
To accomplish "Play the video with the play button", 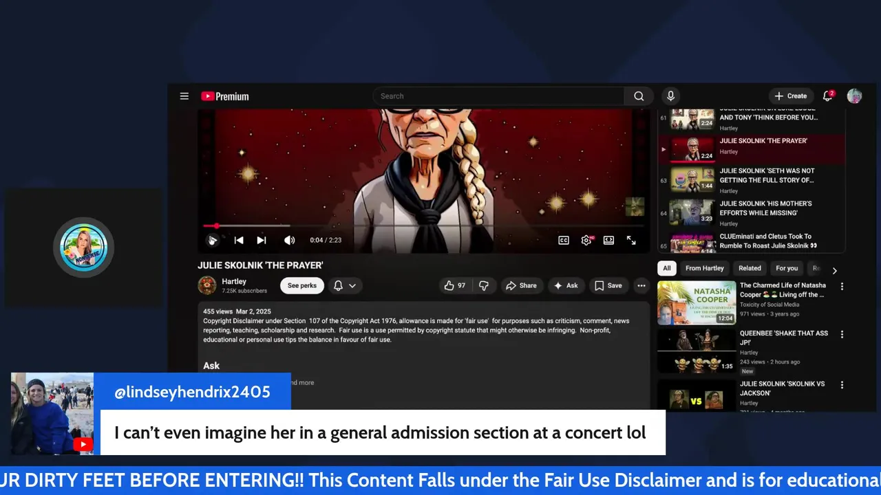I will [x=213, y=240].
